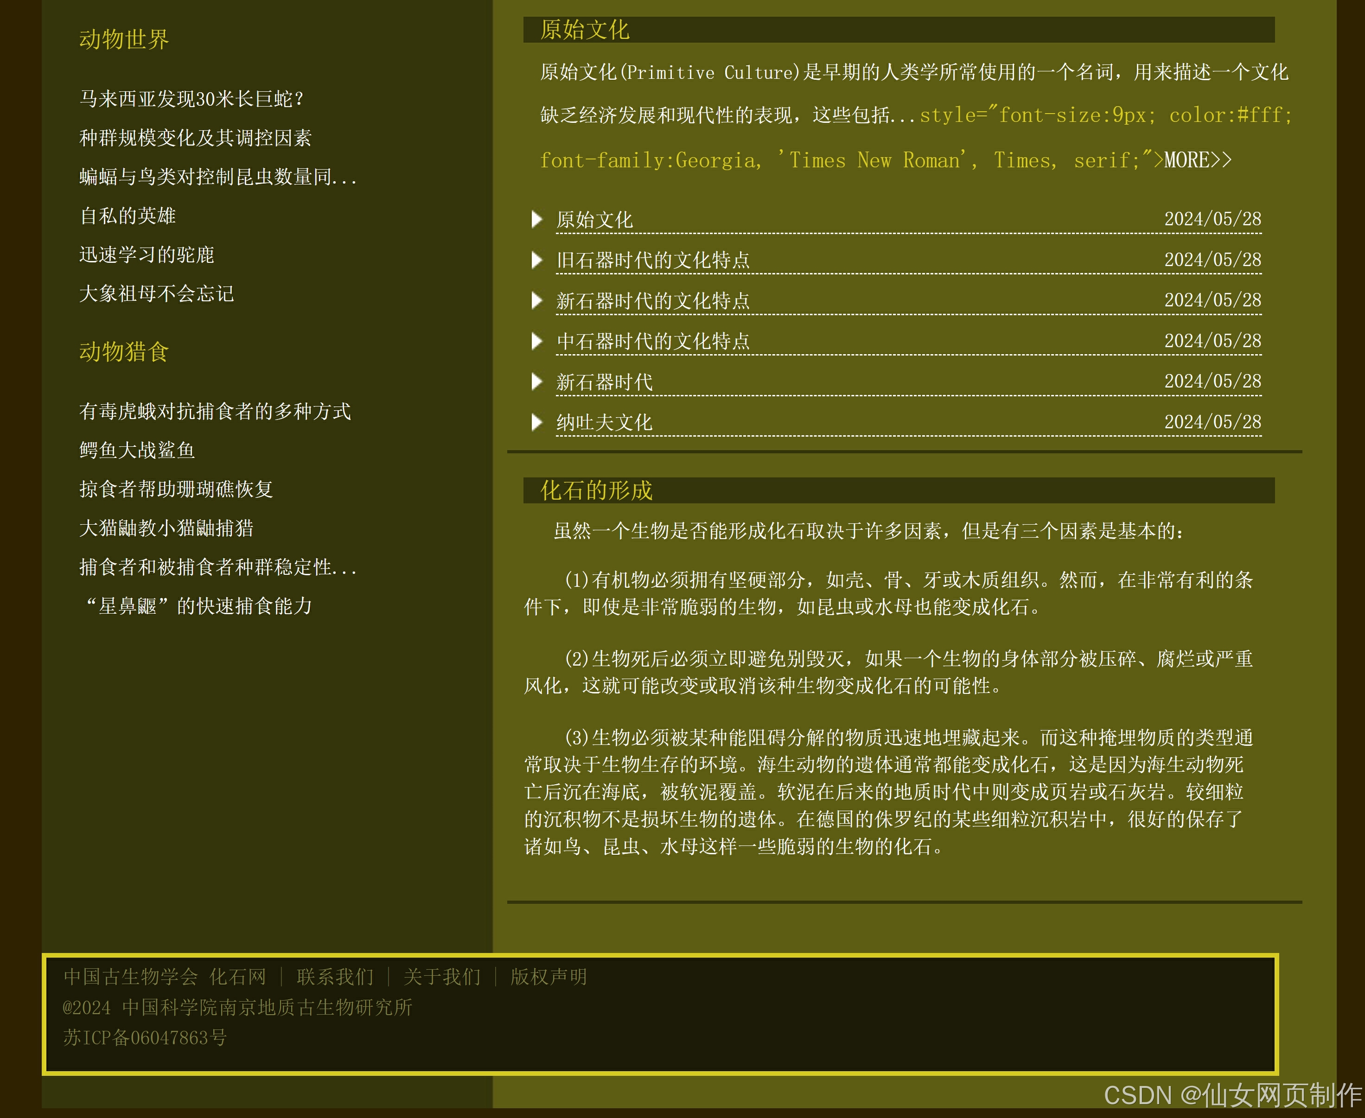Select 掠食者帮助珊瑚礁恢复 link
Screen dimensions: 1365x1118
coord(176,489)
